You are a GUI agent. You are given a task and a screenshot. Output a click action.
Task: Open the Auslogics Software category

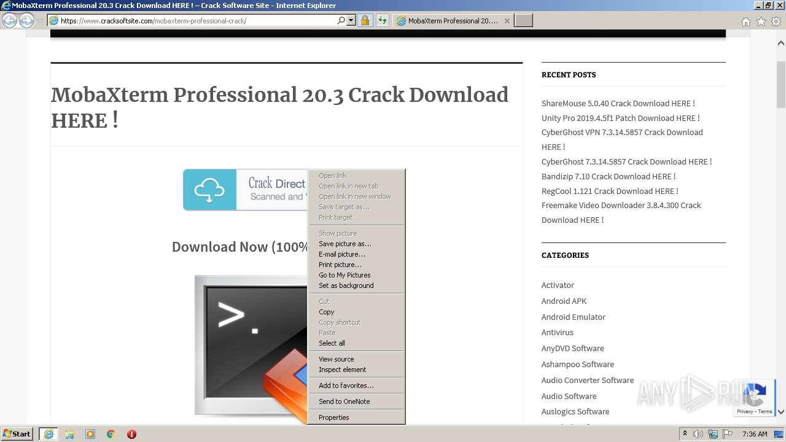tap(575, 411)
